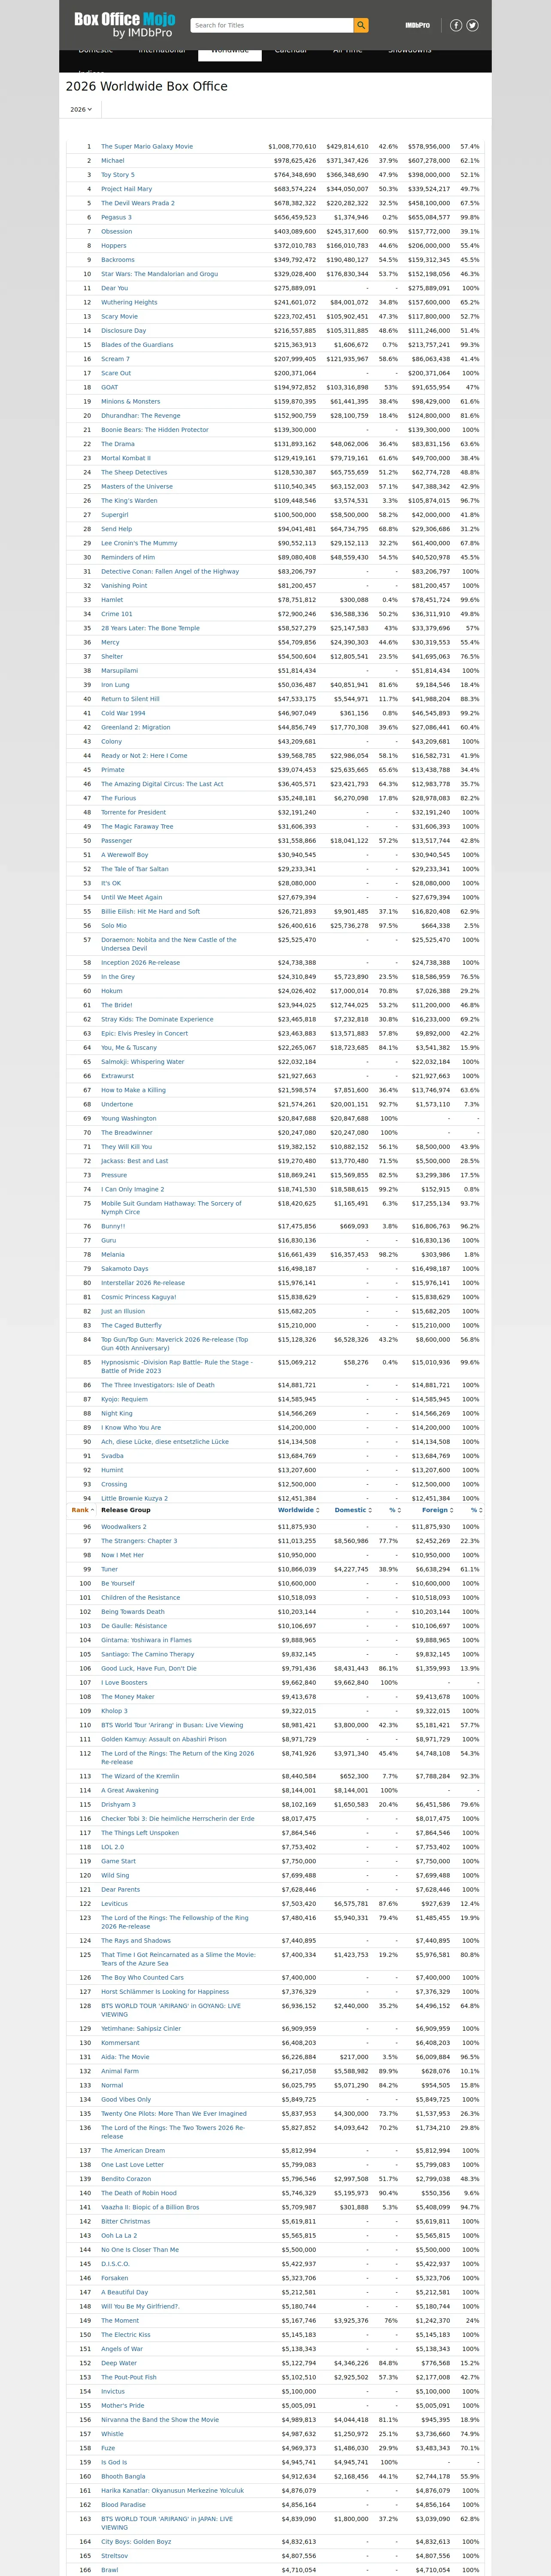Open The Devil Wears Prada 2
551x2576 pixels.
138,203
